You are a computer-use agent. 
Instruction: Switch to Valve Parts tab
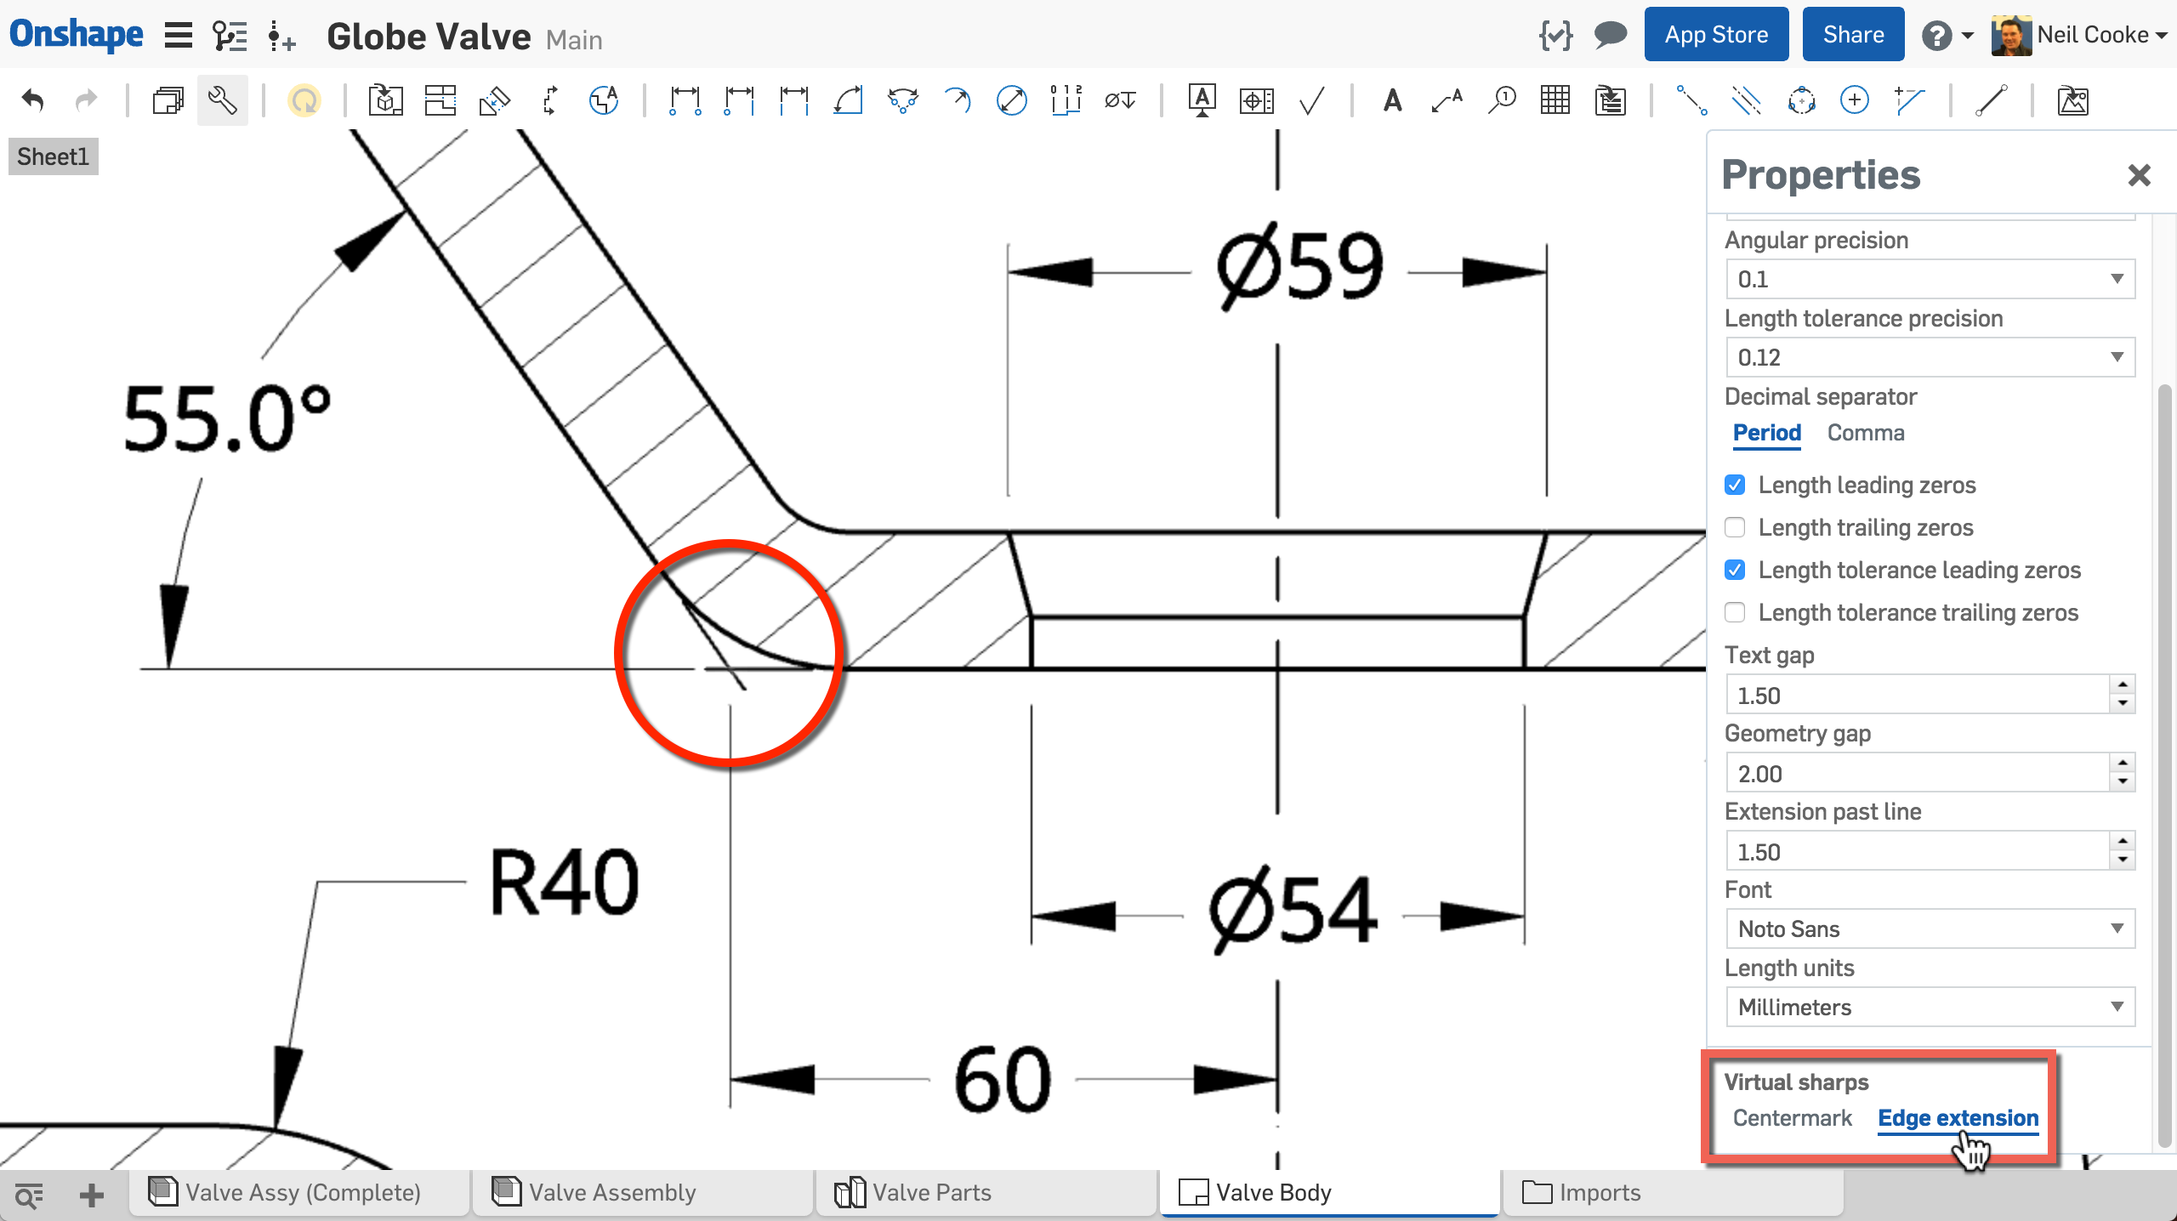tap(986, 1193)
